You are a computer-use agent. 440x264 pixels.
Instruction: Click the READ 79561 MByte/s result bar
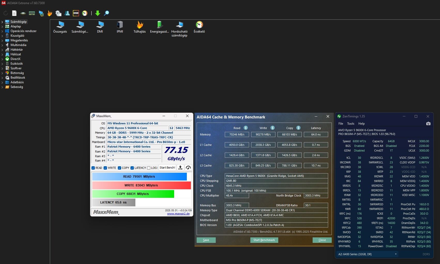tap(139, 177)
